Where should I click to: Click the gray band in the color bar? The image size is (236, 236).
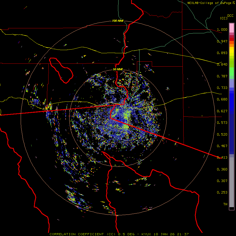tap(232, 182)
